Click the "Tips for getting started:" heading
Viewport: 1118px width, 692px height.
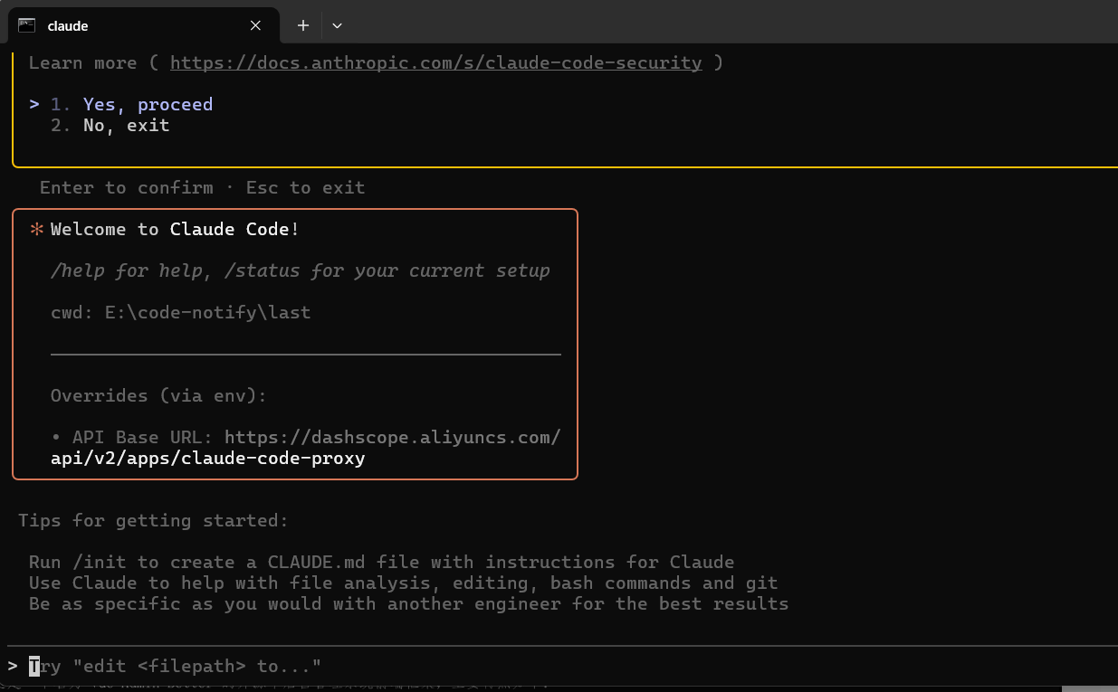pos(154,520)
